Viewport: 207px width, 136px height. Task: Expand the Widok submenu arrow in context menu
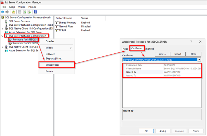(71, 48)
